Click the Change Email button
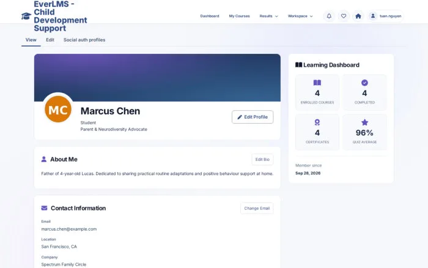428x268 pixels. tap(257, 209)
